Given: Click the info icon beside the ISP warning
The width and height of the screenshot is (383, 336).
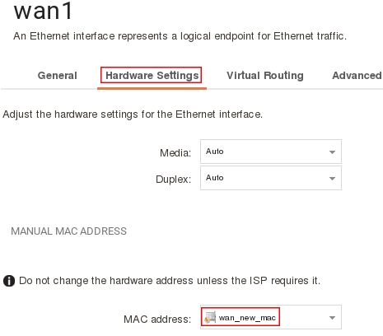Looking at the screenshot, I should (9, 281).
